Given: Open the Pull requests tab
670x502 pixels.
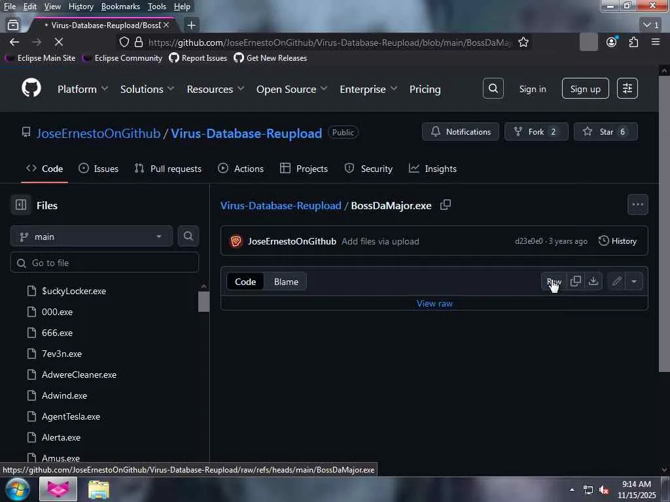Looking at the screenshot, I should coord(168,169).
